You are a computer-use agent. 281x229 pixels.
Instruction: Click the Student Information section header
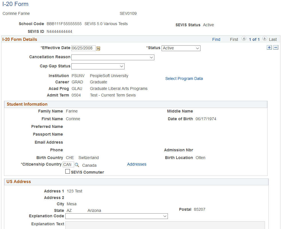(27, 104)
